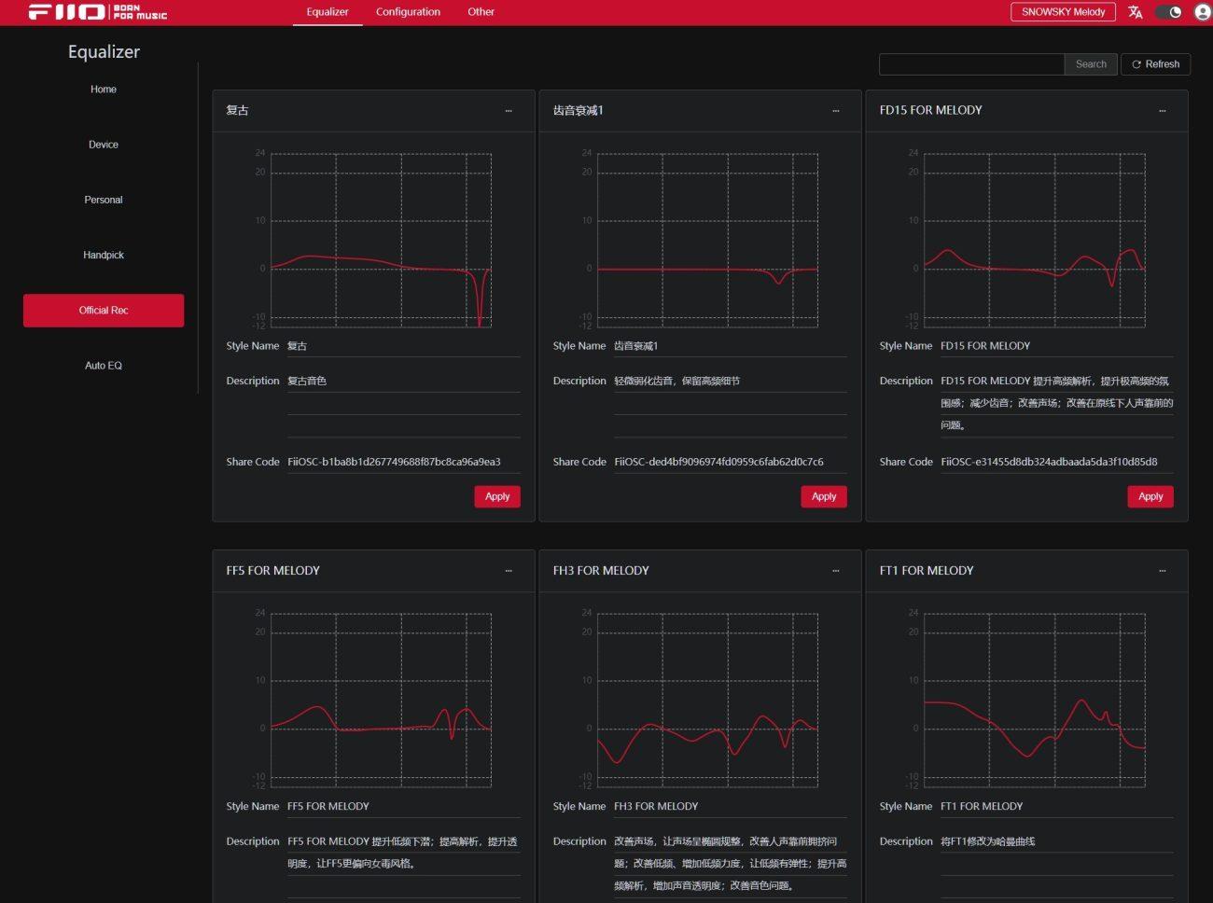1213x903 pixels.
Task: Select Auto EQ in the sidebar
Action: [x=104, y=366]
